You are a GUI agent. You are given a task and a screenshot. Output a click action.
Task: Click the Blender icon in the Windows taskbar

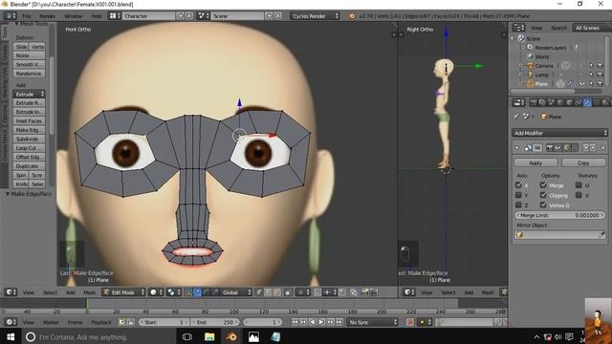pos(231,336)
